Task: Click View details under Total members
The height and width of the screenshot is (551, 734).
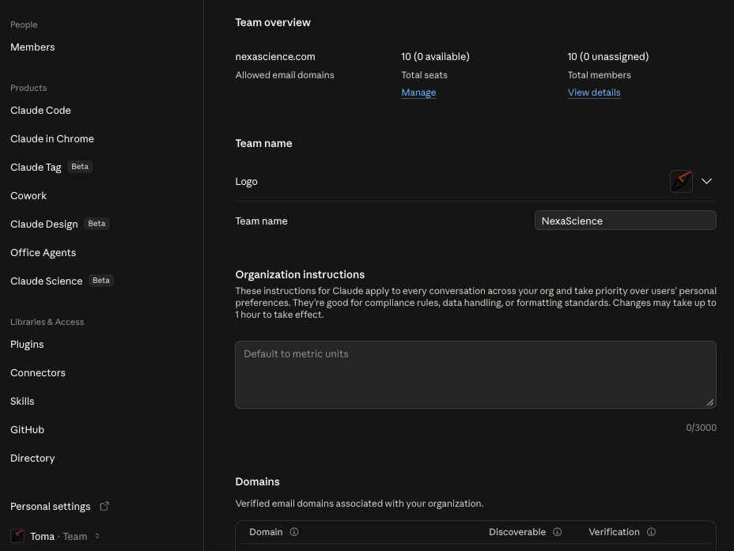Action: pos(593,92)
